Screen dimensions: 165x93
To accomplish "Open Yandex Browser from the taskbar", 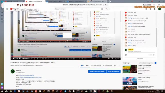I will (95, 91).
